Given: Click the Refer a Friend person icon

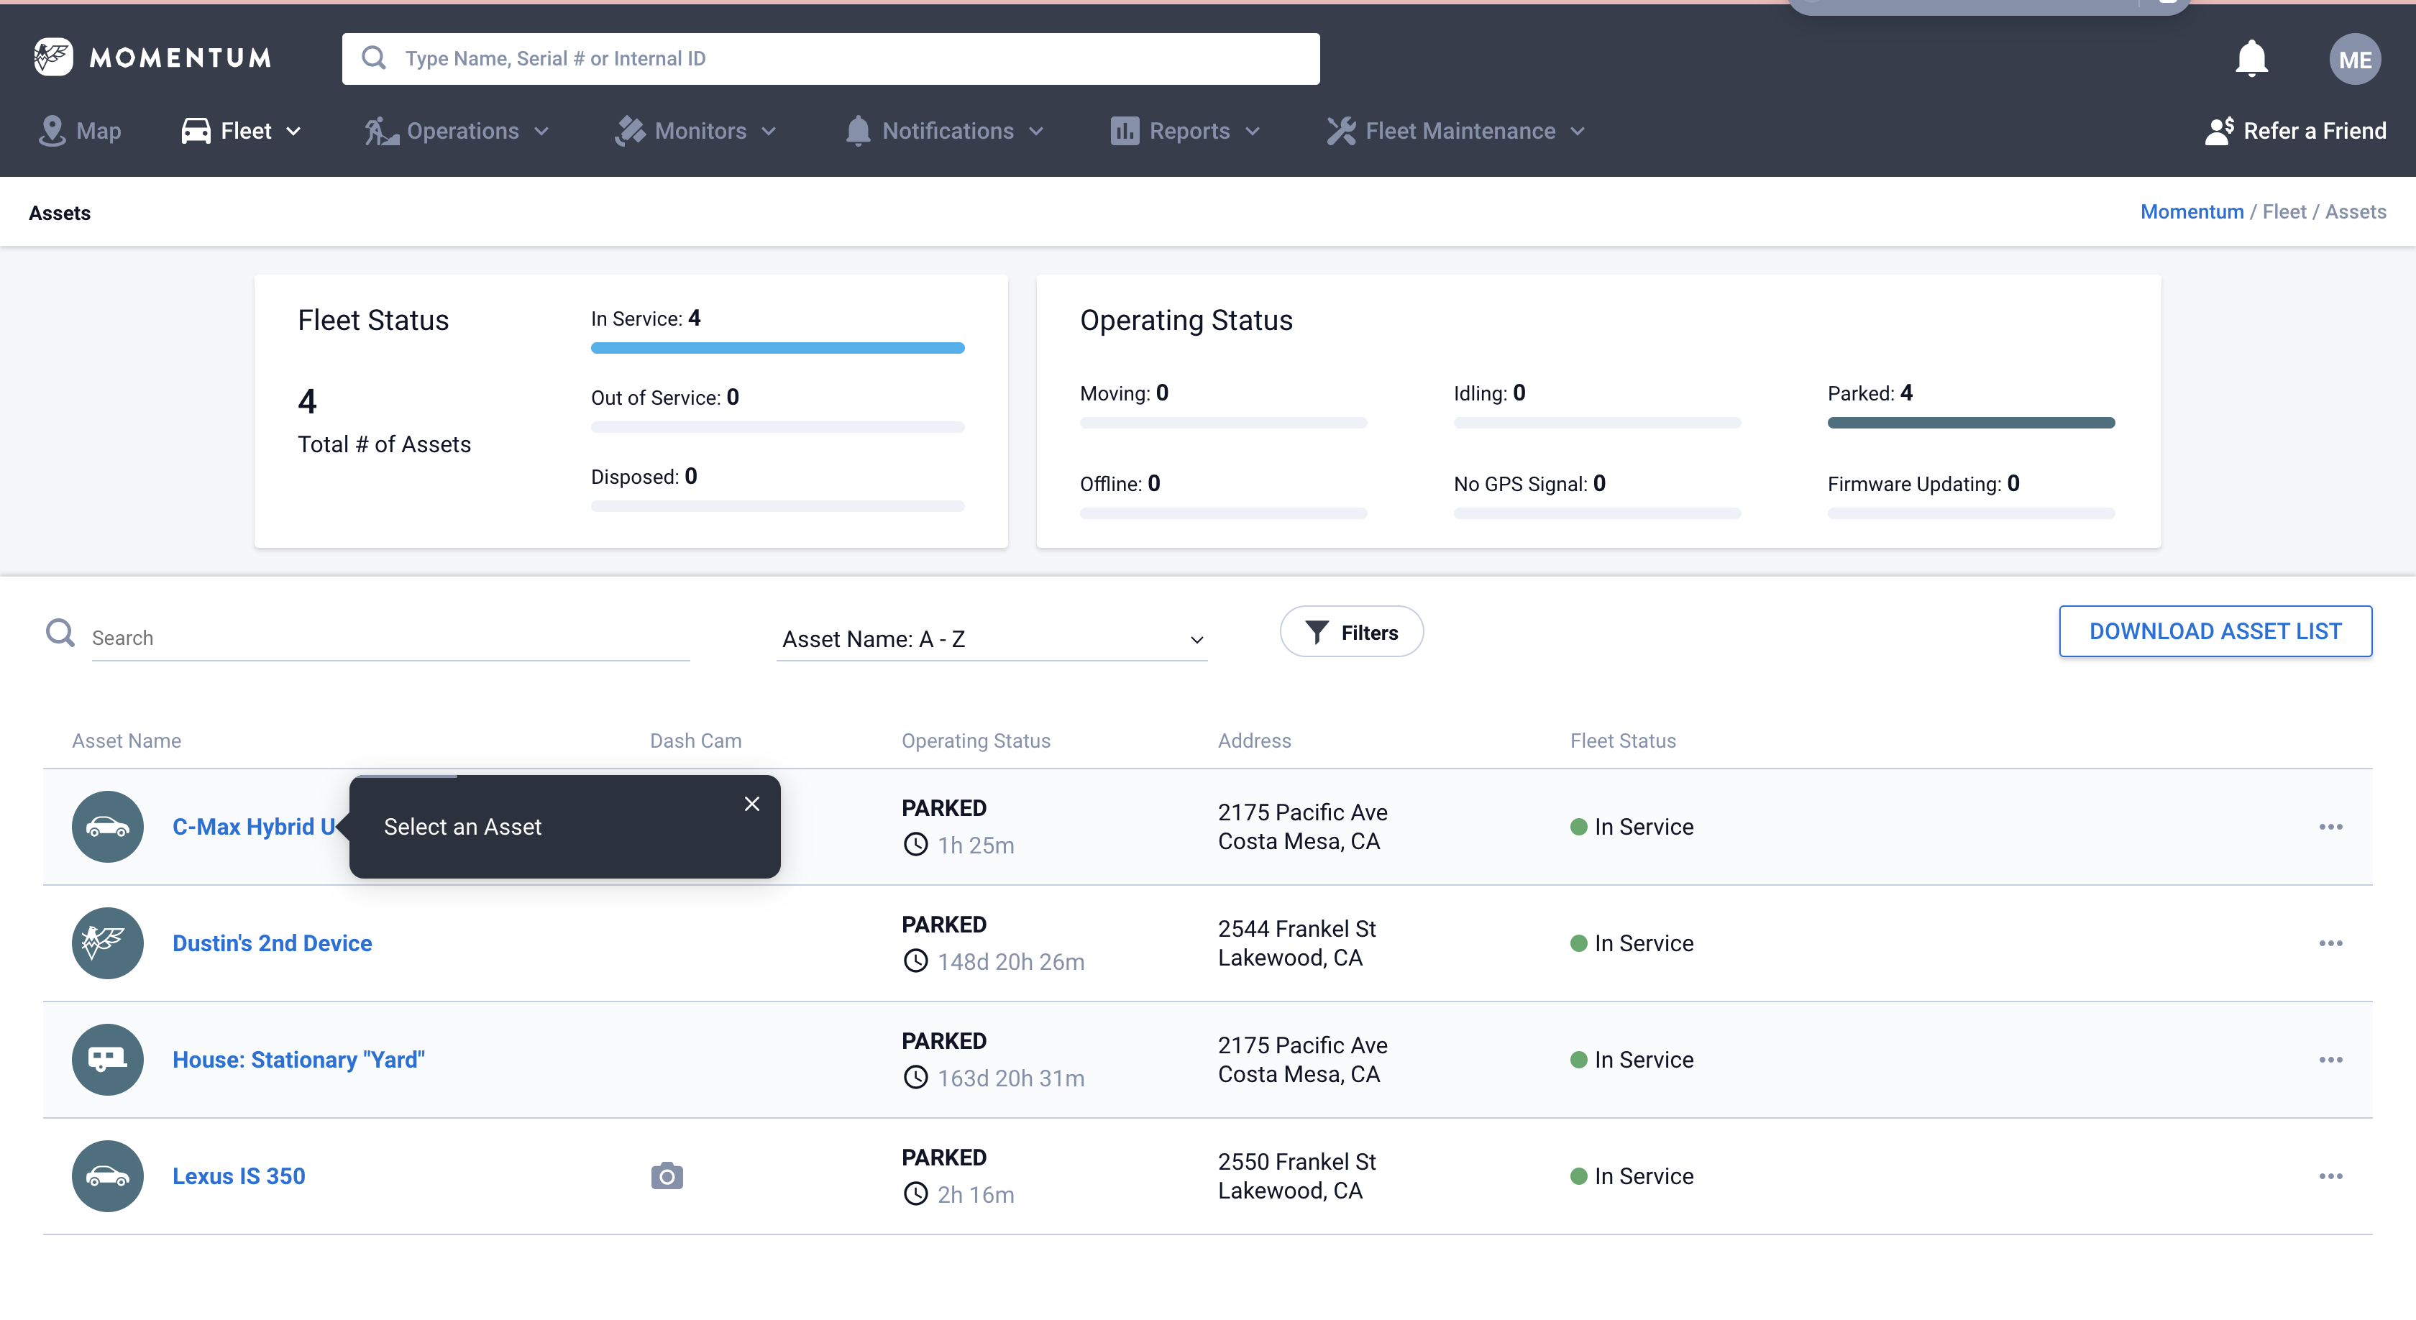Looking at the screenshot, I should [x=2219, y=132].
